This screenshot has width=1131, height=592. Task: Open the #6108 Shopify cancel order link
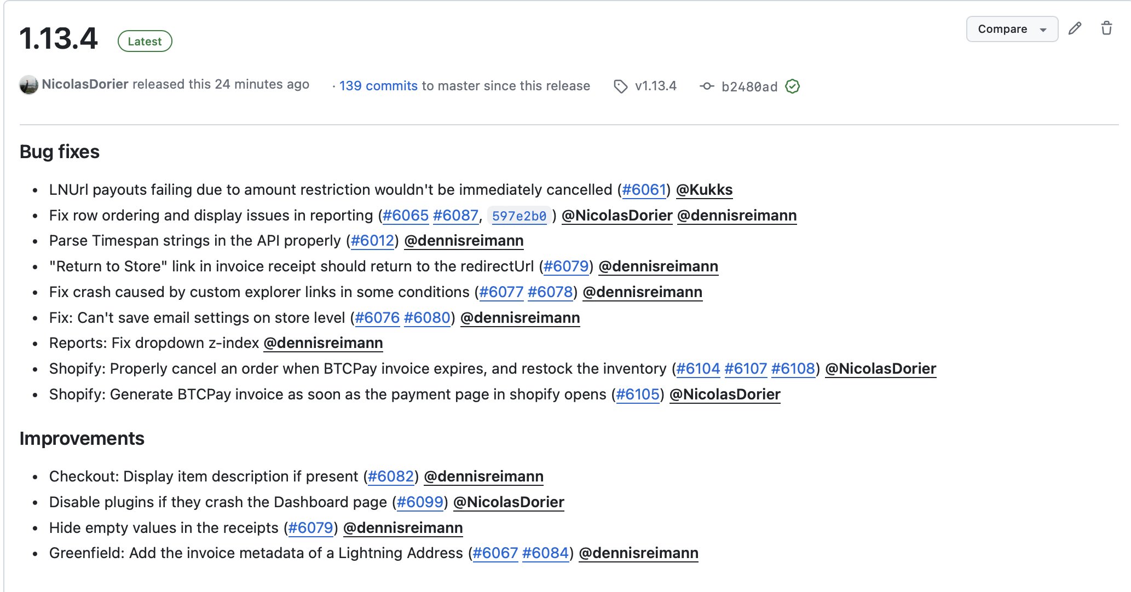793,369
